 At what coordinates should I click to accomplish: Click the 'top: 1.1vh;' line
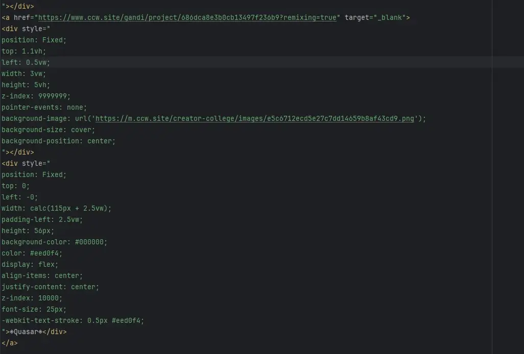click(23, 52)
